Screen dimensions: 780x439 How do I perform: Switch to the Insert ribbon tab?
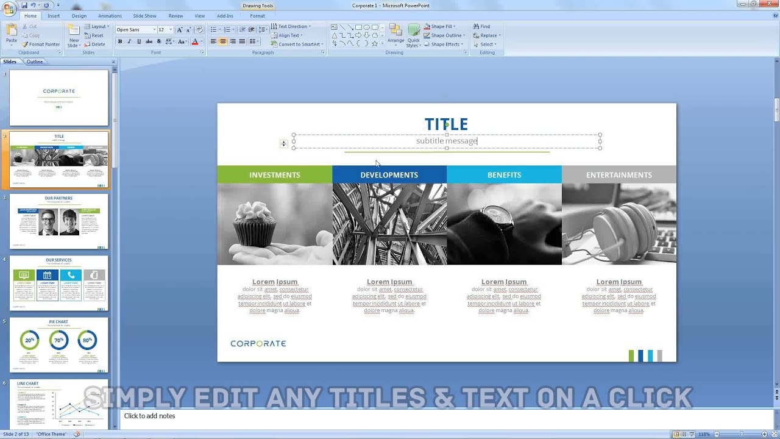pos(54,16)
